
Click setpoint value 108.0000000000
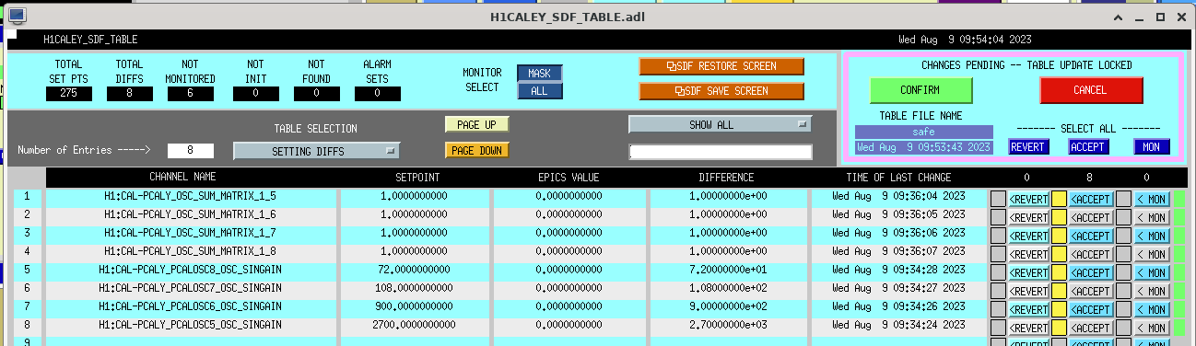pos(414,288)
